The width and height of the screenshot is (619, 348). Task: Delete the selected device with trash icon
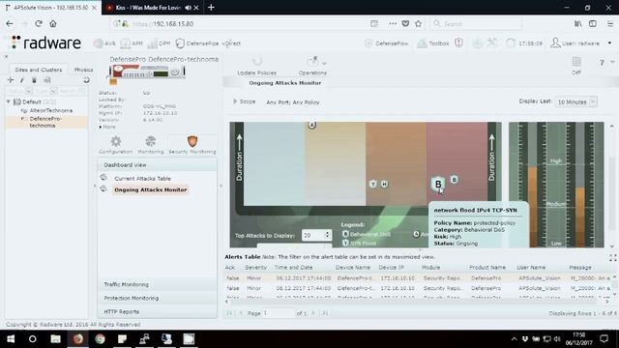35,80
